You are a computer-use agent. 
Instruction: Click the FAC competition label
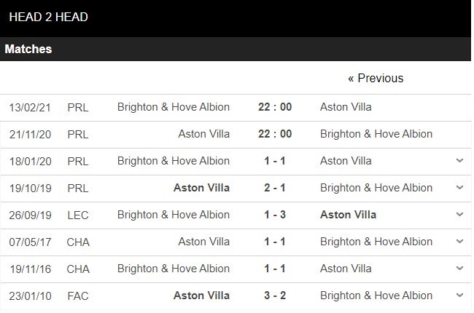click(78, 296)
